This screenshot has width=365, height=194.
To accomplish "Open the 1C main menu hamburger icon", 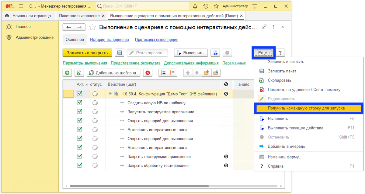I will point(21,6).
